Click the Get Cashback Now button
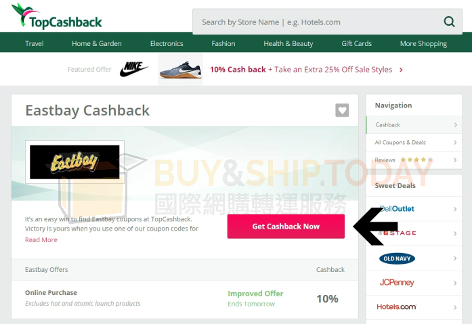 pyautogui.click(x=286, y=227)
